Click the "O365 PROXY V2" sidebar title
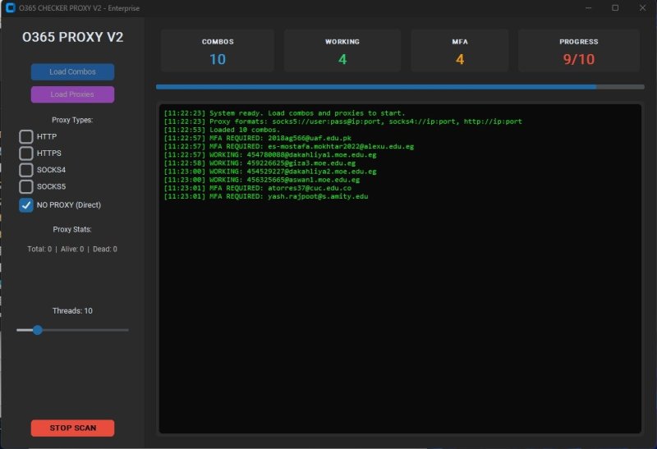The width and height of the screenshot is (657, 449). pos(72,37)
